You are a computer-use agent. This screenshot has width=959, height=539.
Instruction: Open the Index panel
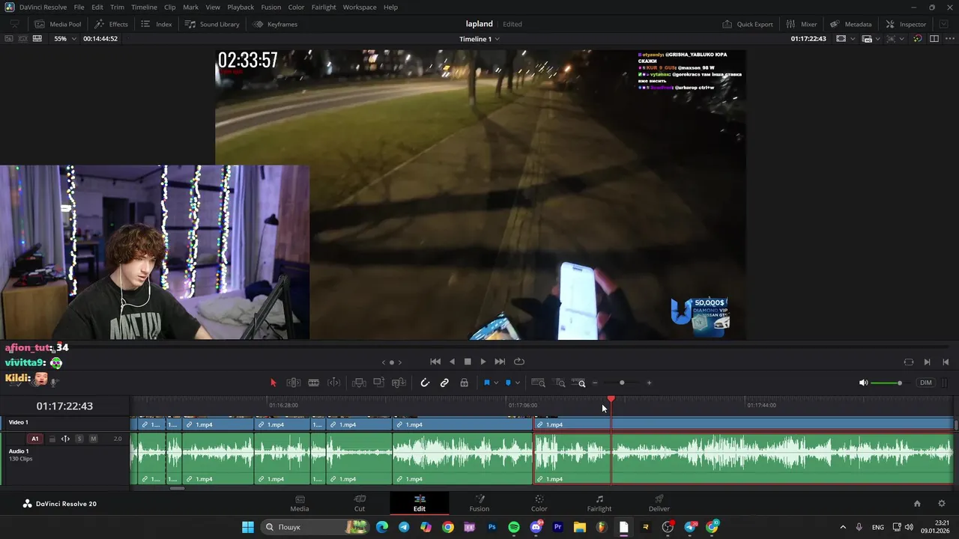157,24
